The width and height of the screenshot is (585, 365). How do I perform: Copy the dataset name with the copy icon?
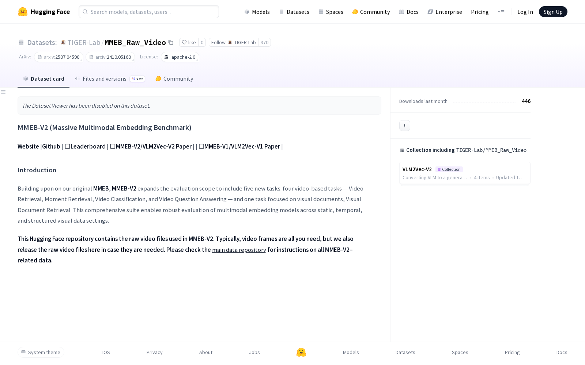[x=171, y=42]
